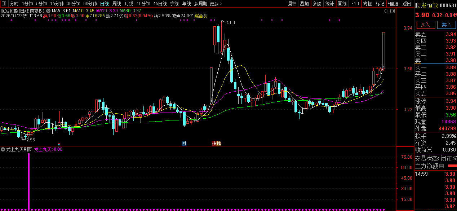Select the 卖五 3.94 ask row
The image size is (457, 211).
(436, 35)
